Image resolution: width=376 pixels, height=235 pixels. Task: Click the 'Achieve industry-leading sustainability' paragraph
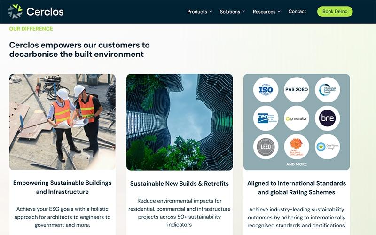[297, 217]
